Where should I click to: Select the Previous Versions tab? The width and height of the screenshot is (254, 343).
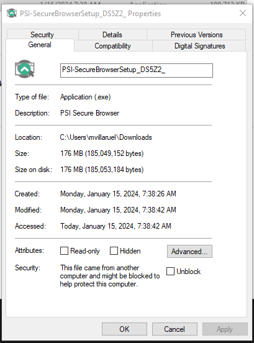click(196, 35)
